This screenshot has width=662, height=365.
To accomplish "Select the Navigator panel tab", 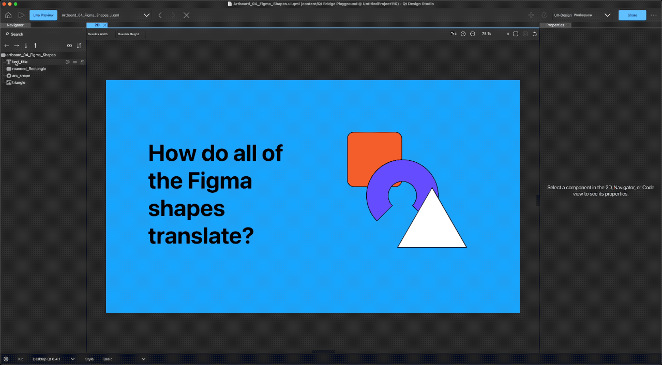I will tap(14, 25).
